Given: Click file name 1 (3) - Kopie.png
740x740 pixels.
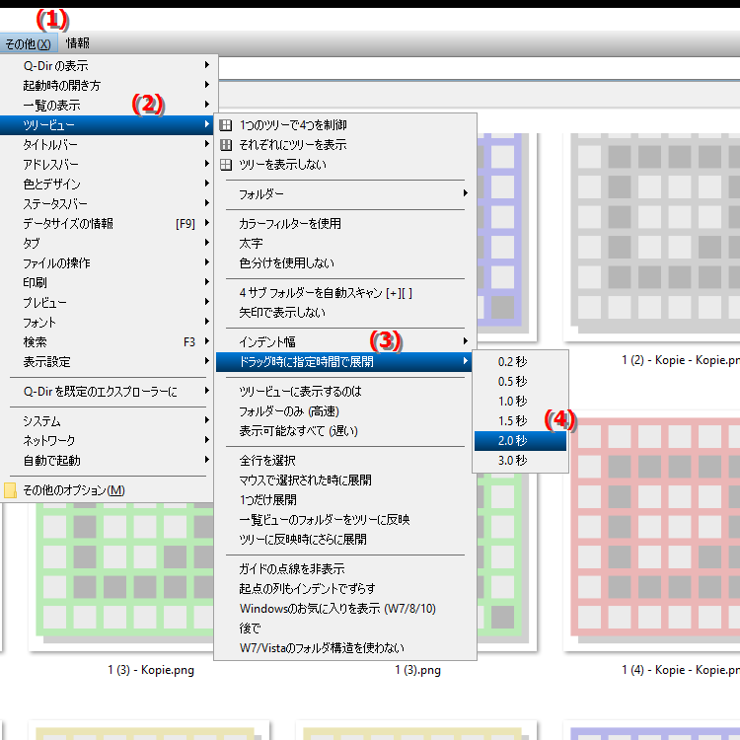Looking at the screenshot, I should pos(151,670).
